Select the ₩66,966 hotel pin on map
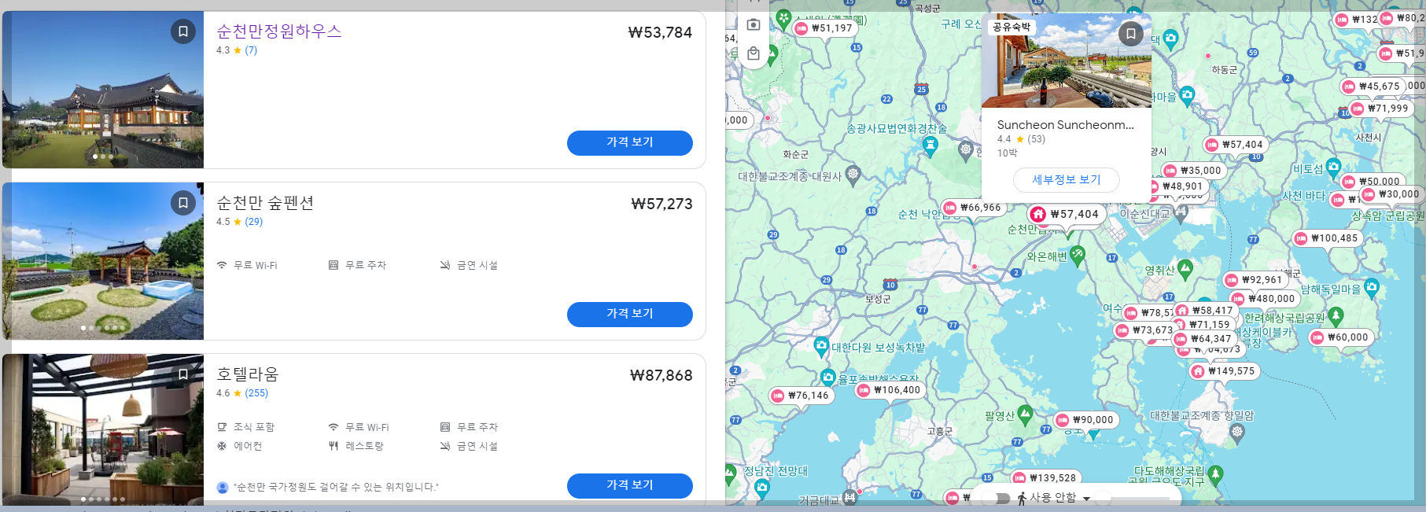Viewport: 1426px width, 512px height. (973, 208)
